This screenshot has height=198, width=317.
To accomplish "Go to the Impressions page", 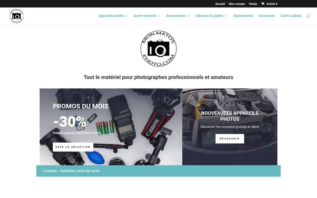I will (243, 16).
